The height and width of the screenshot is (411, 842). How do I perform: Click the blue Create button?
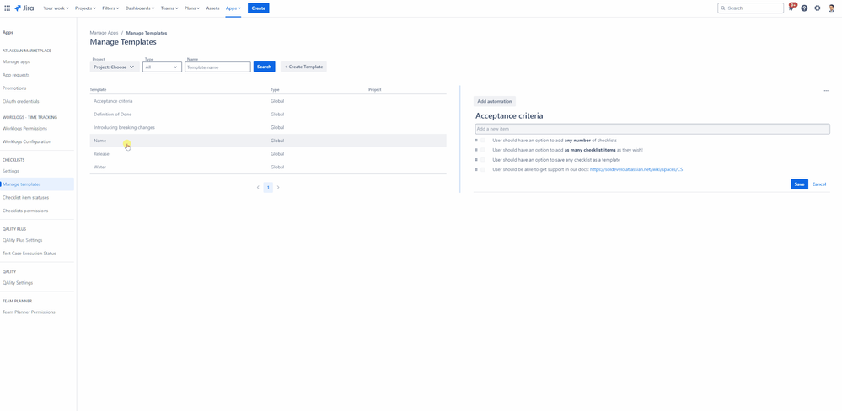pos(258,8)
